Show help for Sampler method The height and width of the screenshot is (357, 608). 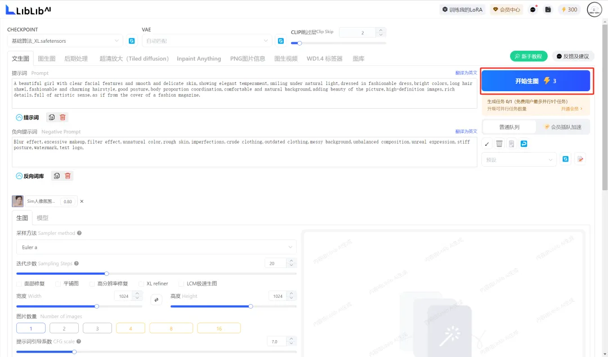click(x=79, y=233)
